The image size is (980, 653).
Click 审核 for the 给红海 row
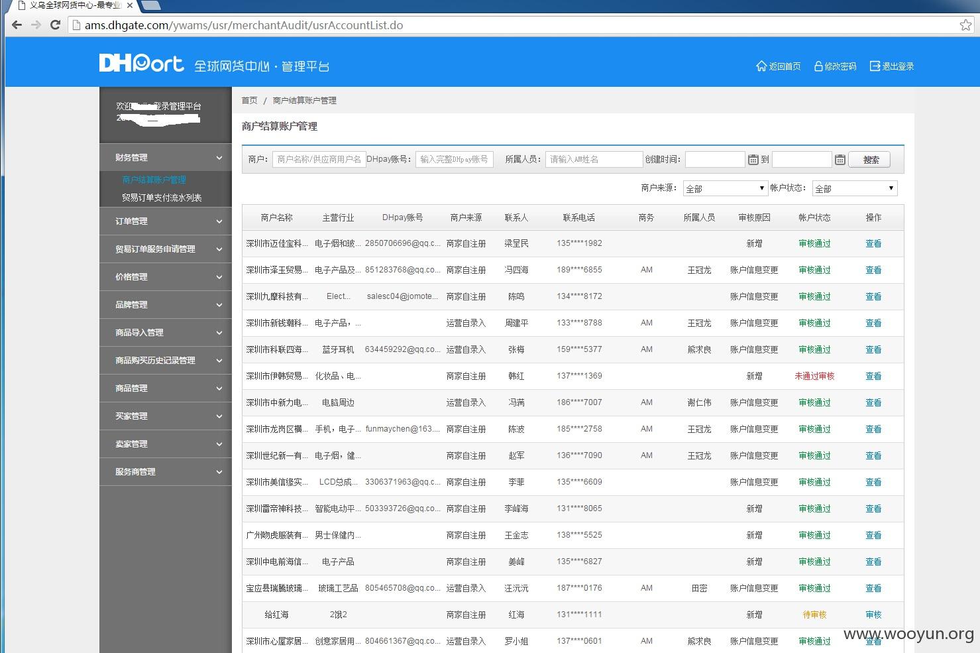873,615
